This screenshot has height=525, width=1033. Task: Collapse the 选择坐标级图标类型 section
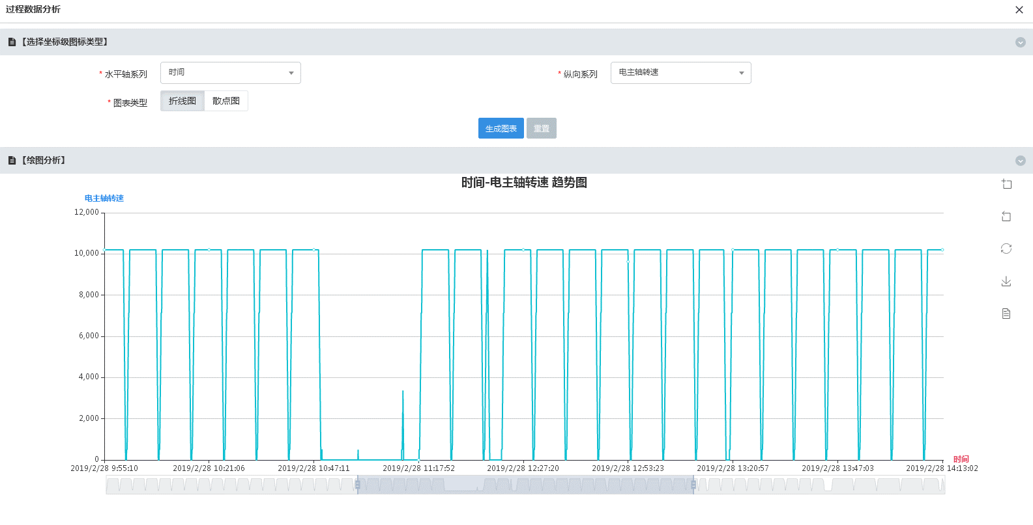[x=1021, y=42]
